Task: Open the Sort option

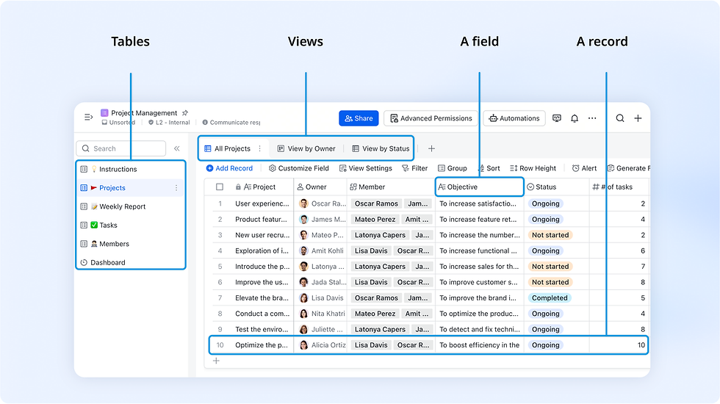Action: click(489, 168)
